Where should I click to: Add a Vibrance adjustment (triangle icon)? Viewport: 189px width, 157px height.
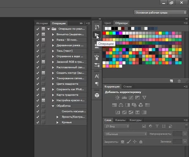pos(144,98)
